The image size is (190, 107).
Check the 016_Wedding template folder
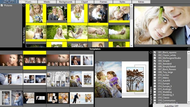[x=155, y=92]
